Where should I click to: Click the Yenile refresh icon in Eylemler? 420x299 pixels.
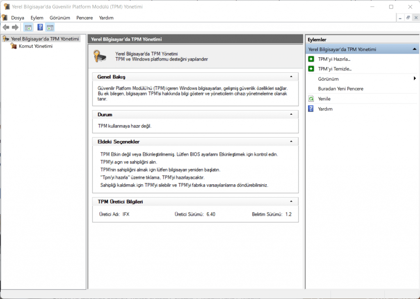click(311, 99)
